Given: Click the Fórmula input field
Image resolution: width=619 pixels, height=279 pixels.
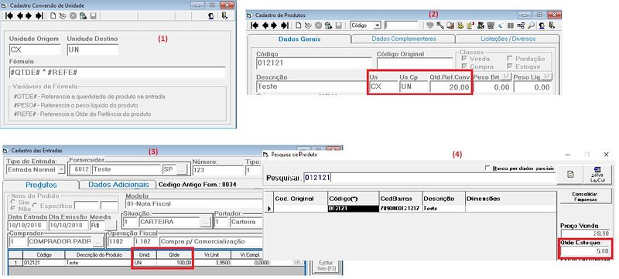Looking at the screenshot, I should (x=117, y=73).
